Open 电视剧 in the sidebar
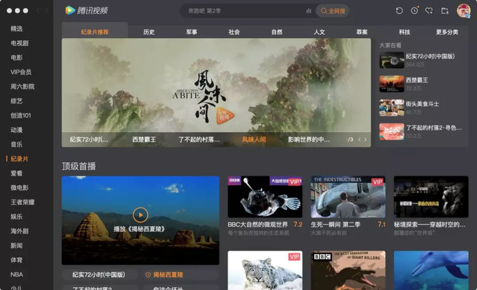Viewport: 477px width, 290px height. 20,43
